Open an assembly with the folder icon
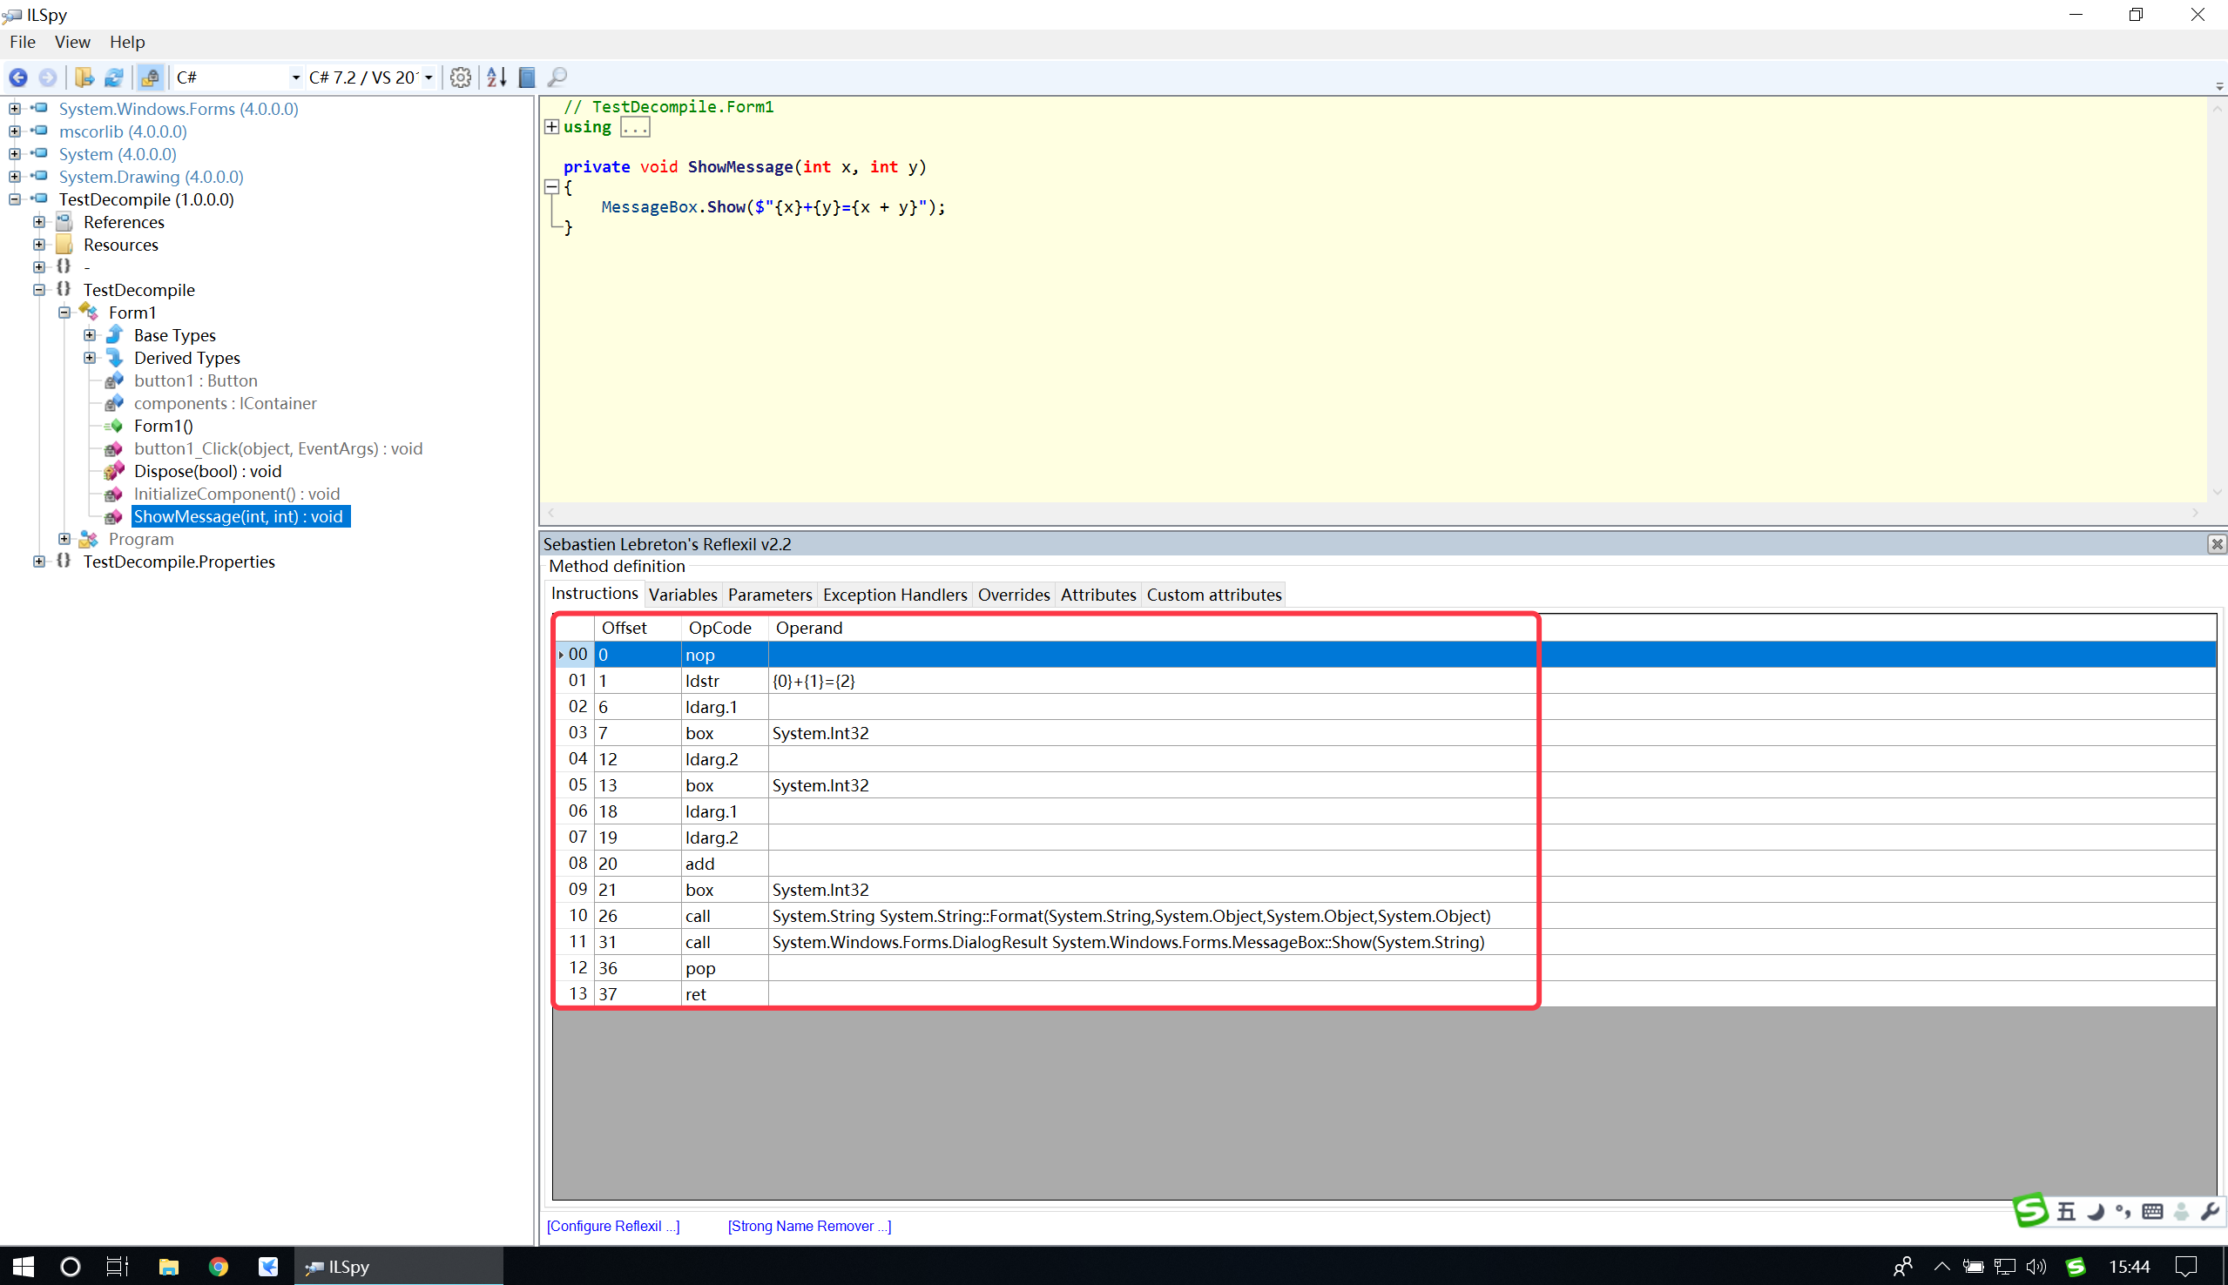Viewport: 2228px width, 1285px height. [84, 77]
